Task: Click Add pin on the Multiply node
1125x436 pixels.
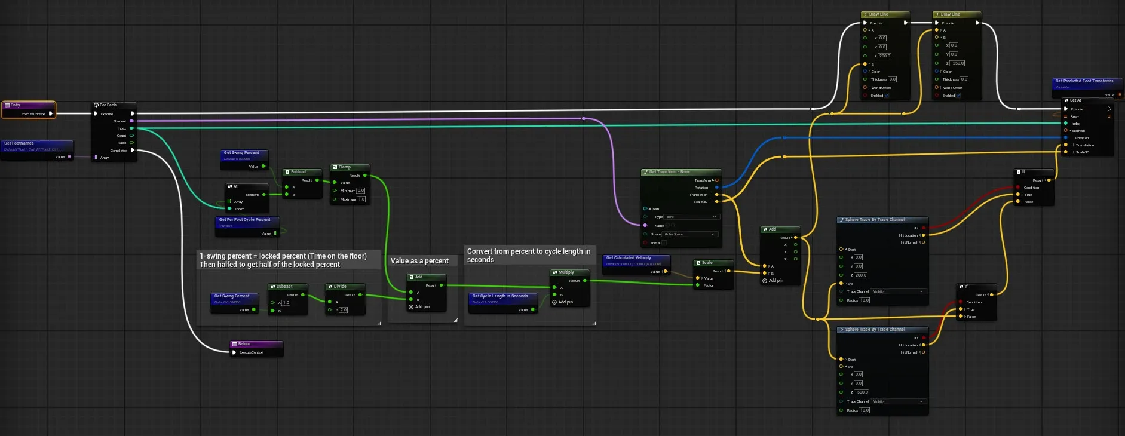Action: [563, 302]
